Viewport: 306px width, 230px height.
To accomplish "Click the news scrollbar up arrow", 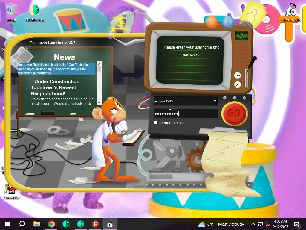I will (x=99, y=64).
